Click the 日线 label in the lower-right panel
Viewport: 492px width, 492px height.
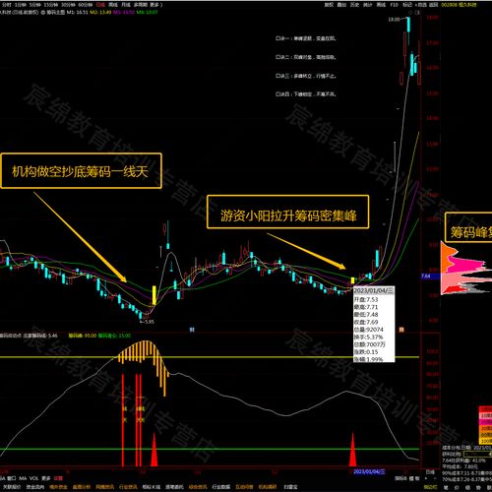tap(430, 471)
